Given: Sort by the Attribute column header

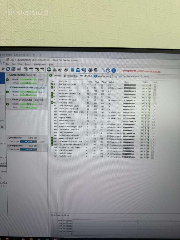Looking at the screenshot, I should tap(63, 81).
